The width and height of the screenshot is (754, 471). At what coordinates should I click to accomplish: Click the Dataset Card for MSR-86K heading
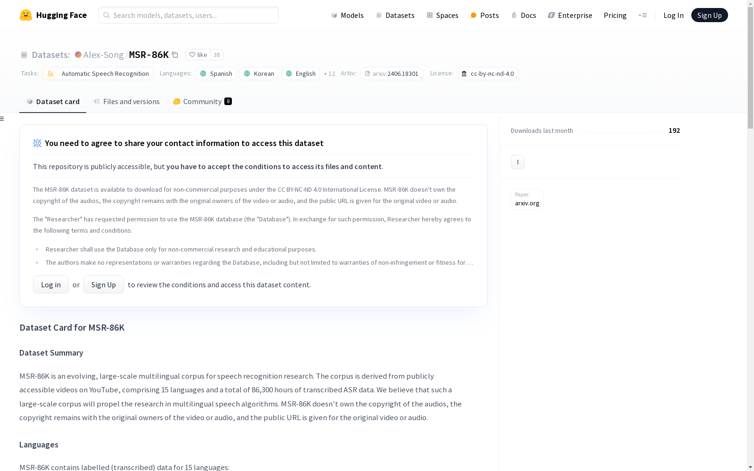72,327
